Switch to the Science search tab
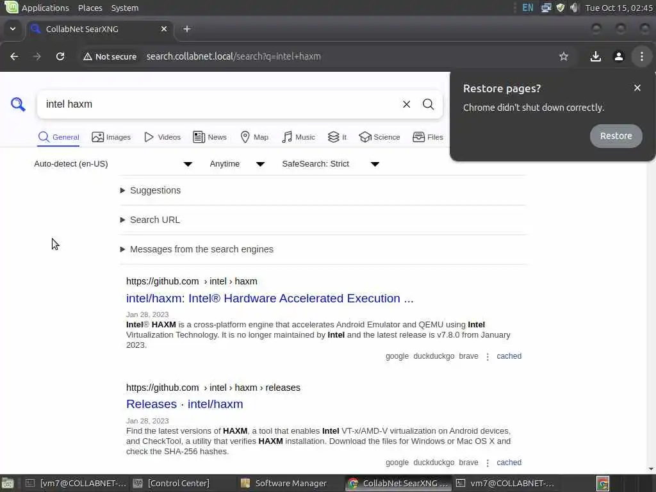The height and width of the screenshot is (492, 656). coord(379,137)
